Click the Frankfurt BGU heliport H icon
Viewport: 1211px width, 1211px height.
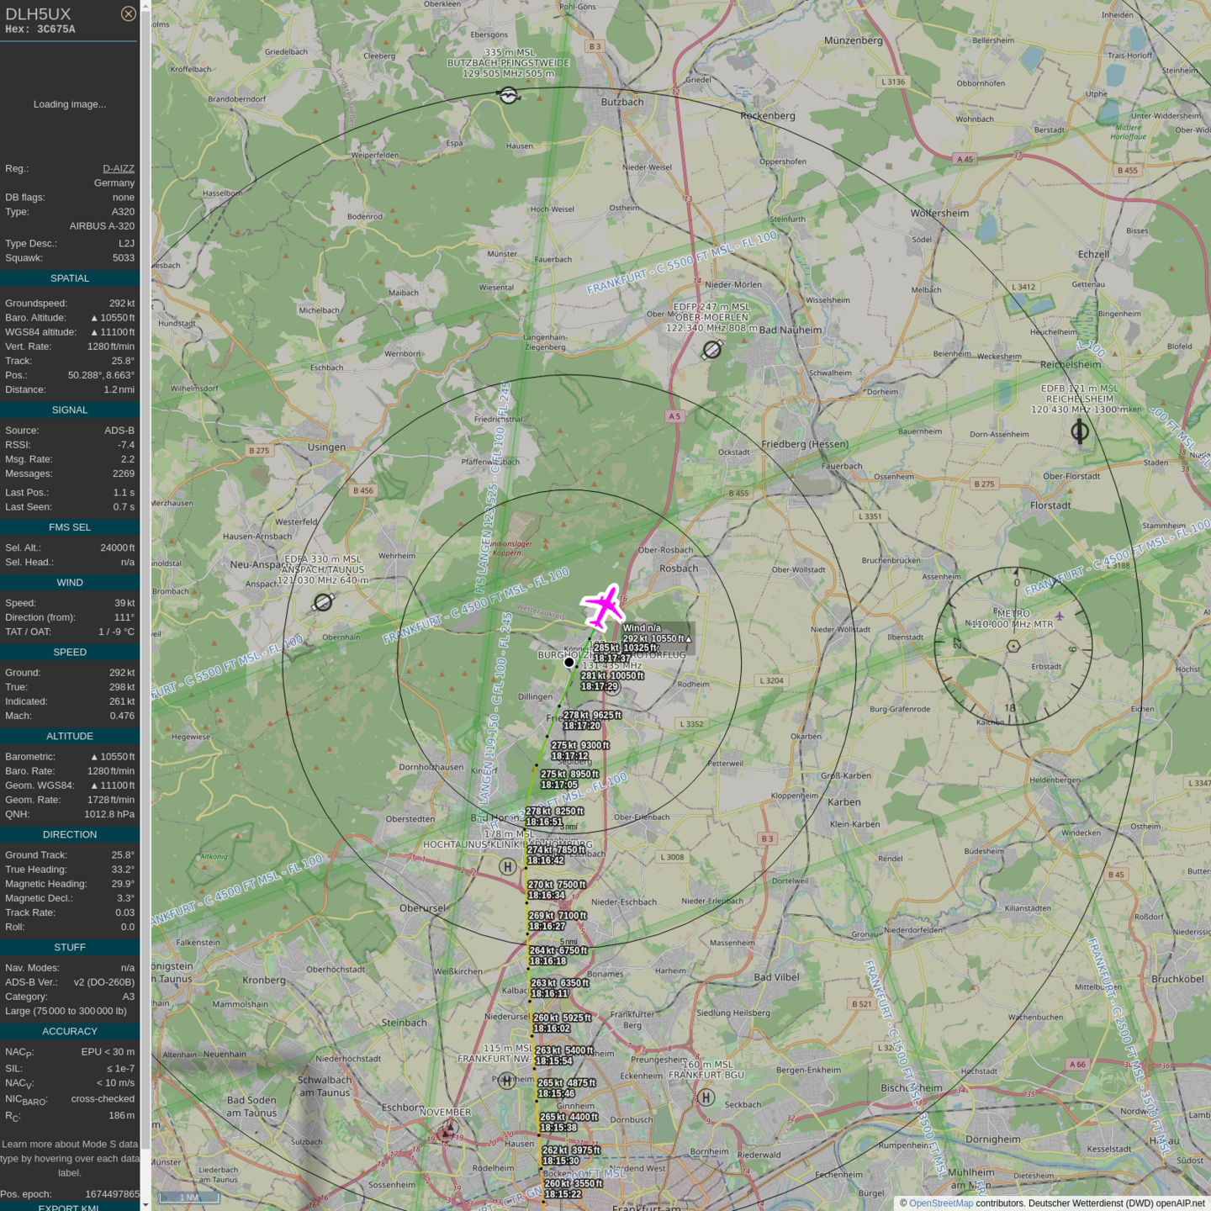706,1097
